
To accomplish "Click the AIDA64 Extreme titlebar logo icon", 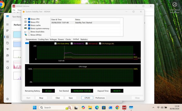I will point(14,6).
